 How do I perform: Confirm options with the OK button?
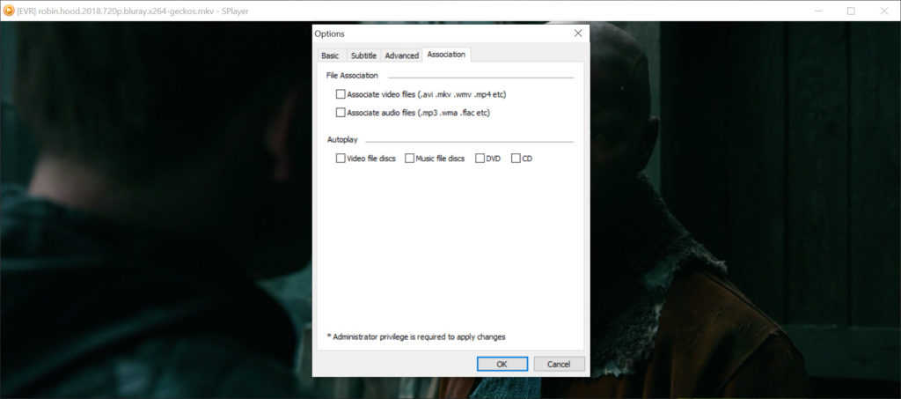[502, 364]
